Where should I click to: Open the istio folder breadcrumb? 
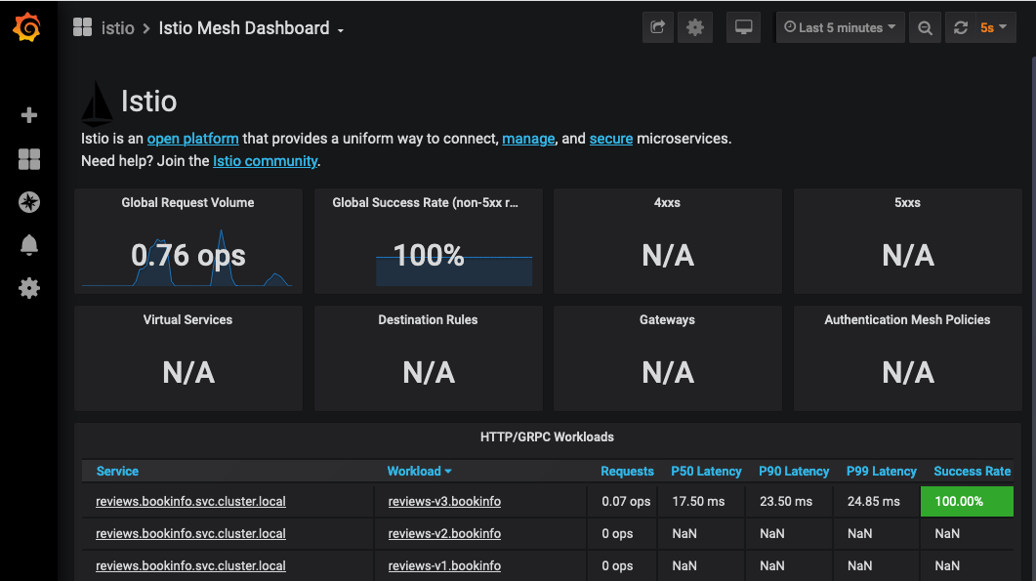(118, 27)
